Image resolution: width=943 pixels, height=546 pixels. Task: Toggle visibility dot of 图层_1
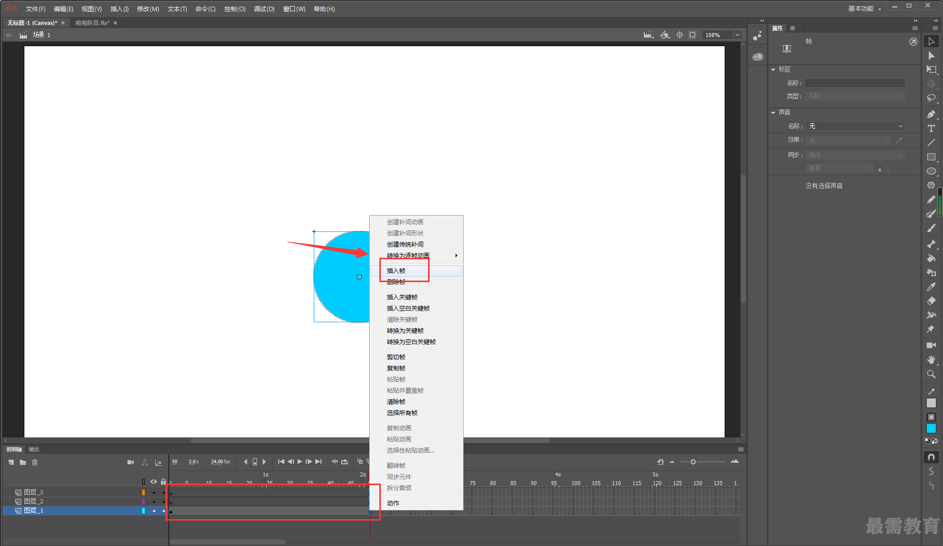[154, 510]
